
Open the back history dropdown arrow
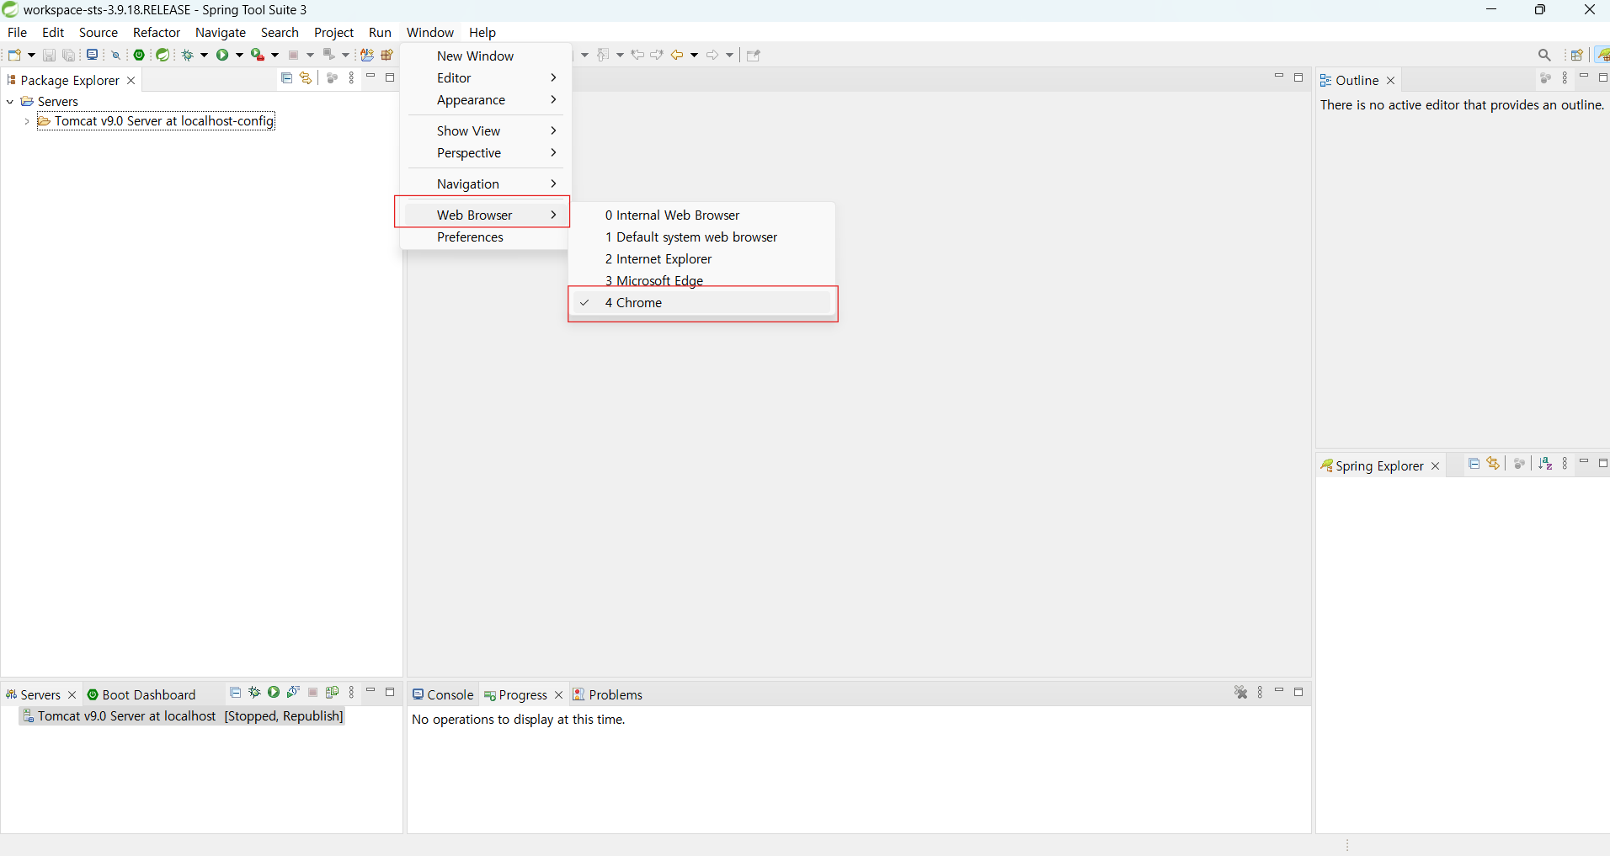[694, 55]
